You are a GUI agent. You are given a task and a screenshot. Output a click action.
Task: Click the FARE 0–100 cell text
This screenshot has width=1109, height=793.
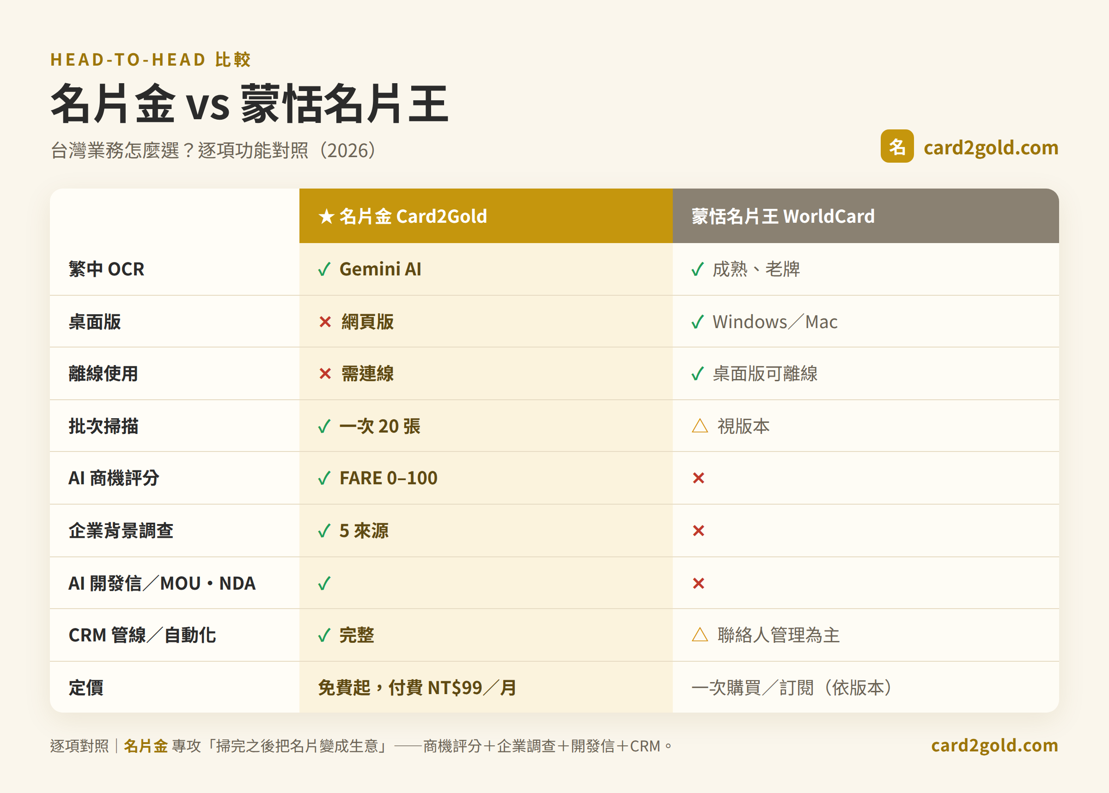click(x=389, y=478)
